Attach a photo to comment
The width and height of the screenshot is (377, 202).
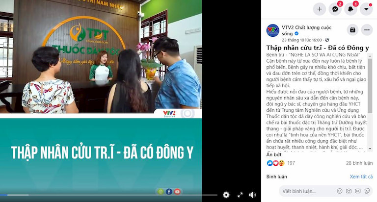tap(349, 191)
